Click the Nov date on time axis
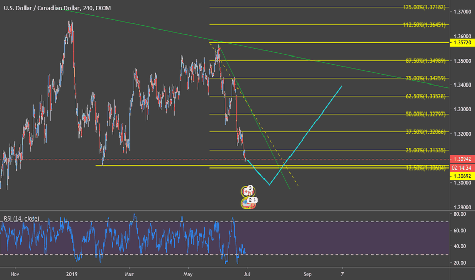 (15, 274)
